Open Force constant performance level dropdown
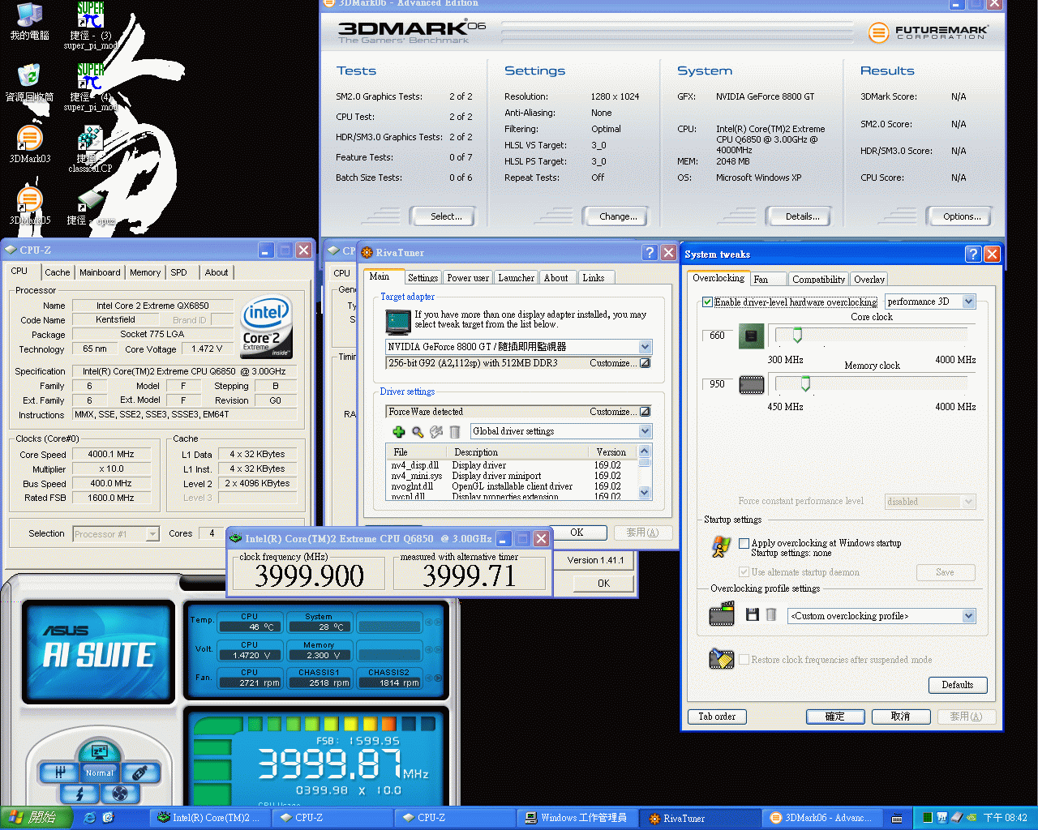 [x=968, y=502]
